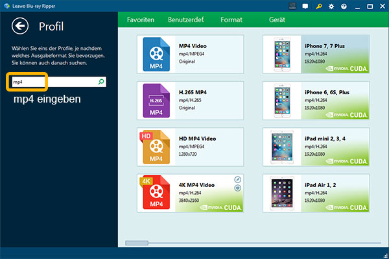Click the mp4 search input field

(59, 82)
